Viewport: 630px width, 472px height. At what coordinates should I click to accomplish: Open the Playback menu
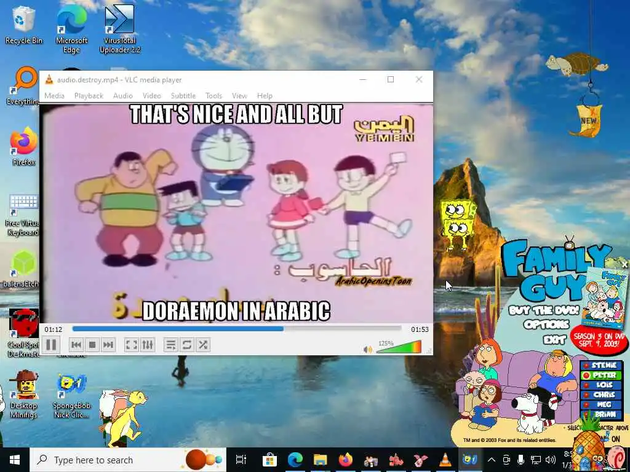coord(89,95)
